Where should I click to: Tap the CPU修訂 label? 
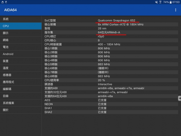50,37
